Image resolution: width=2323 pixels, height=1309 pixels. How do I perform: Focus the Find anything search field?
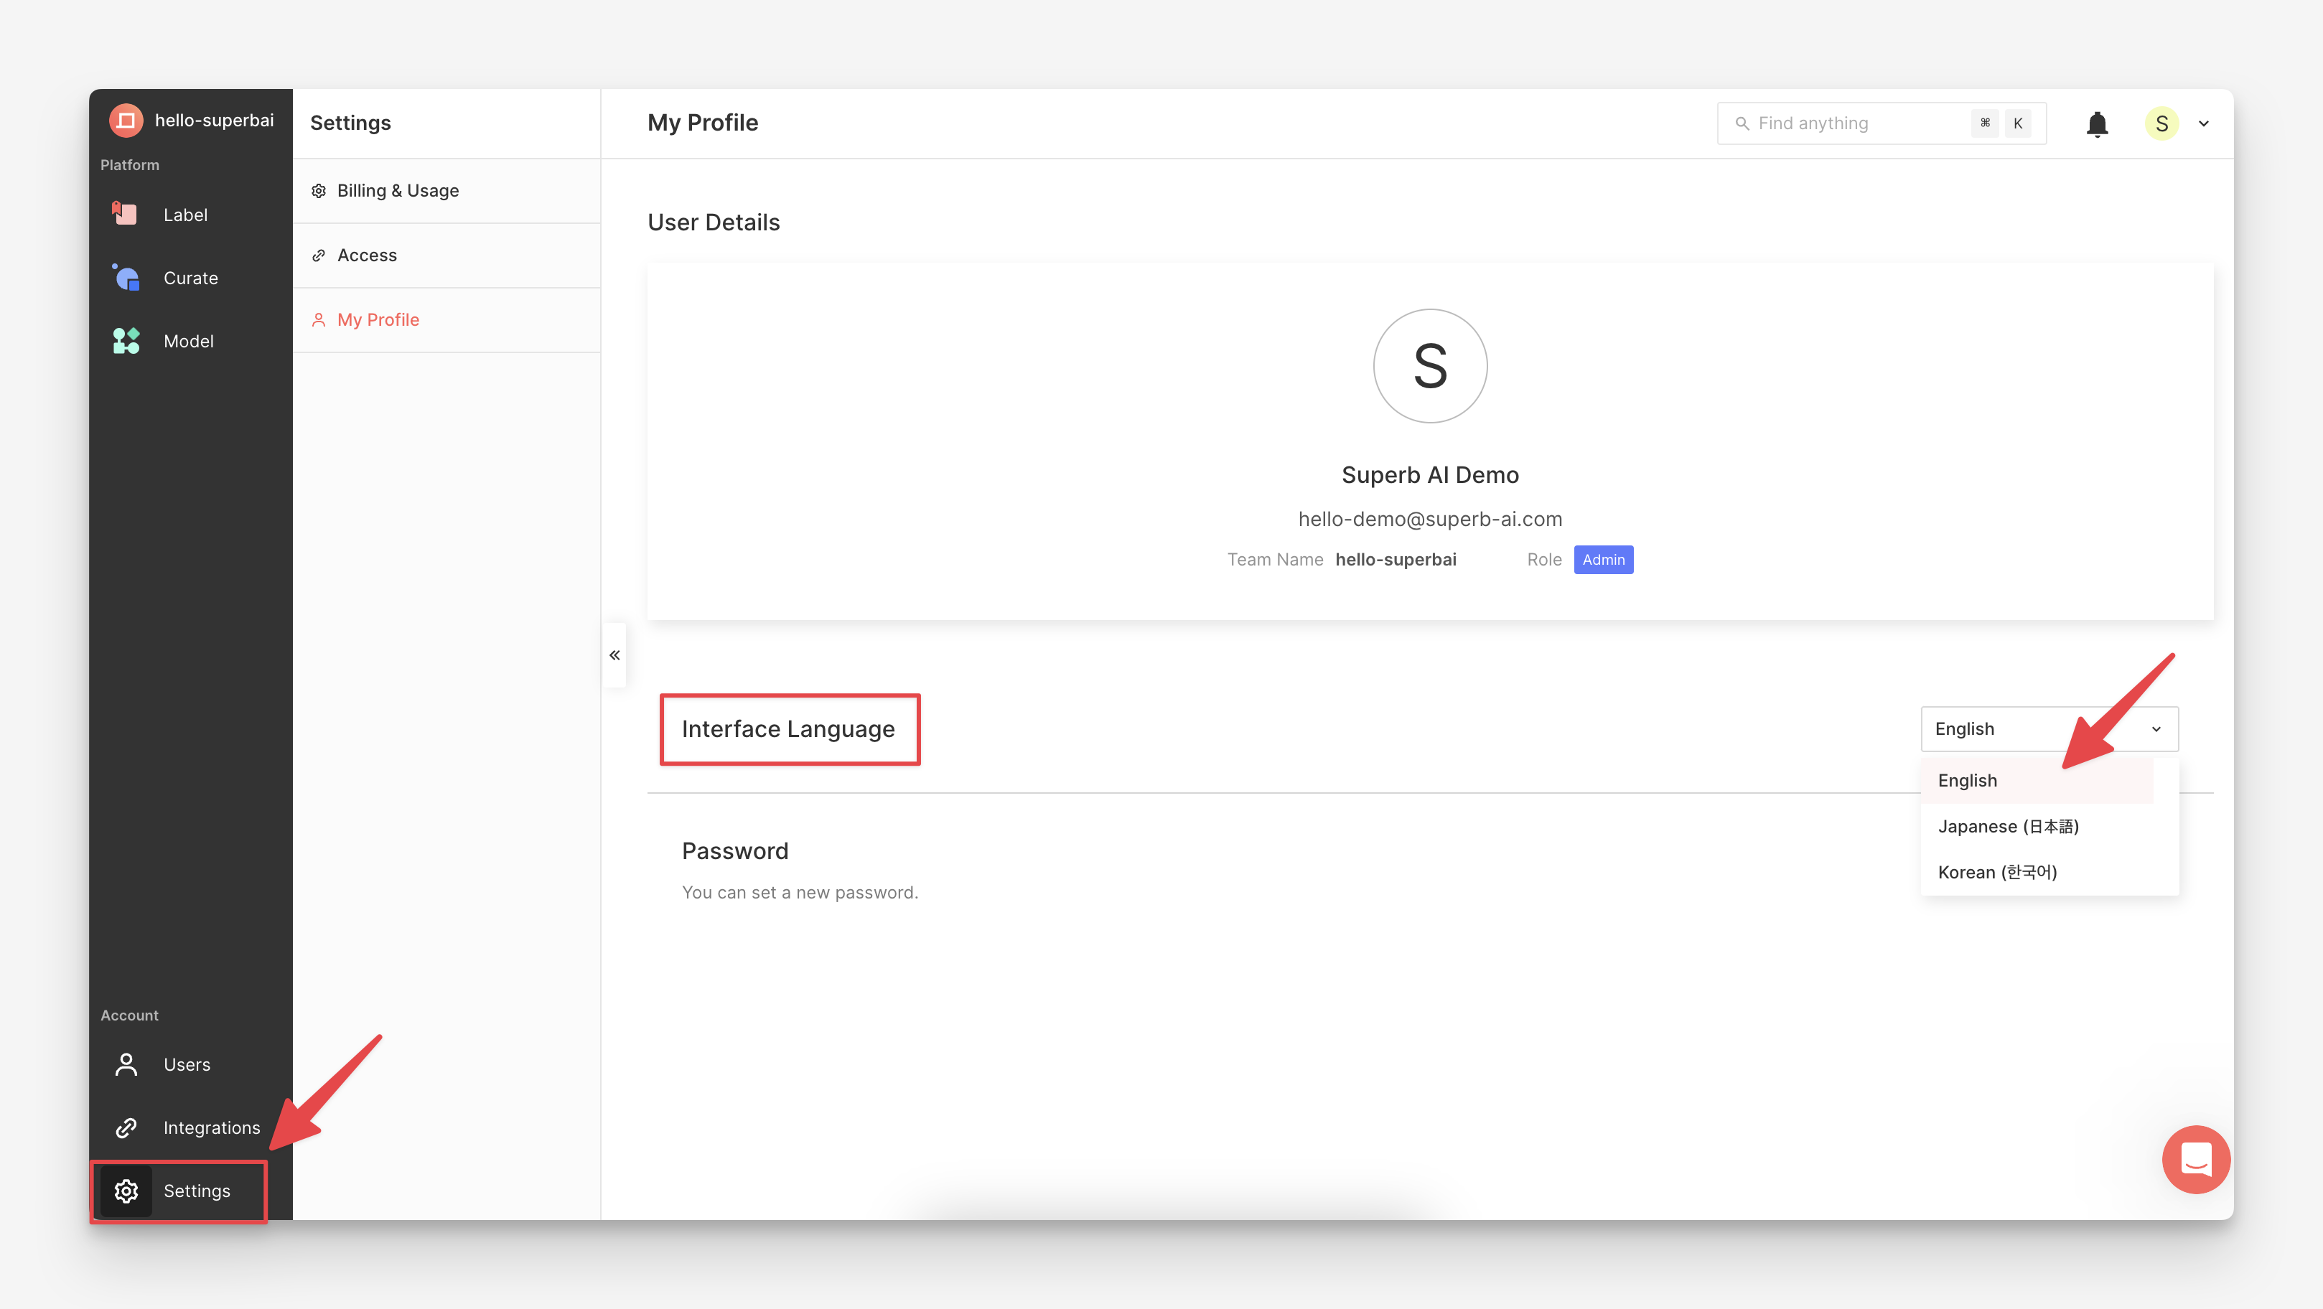click(x=1881, y=123)
